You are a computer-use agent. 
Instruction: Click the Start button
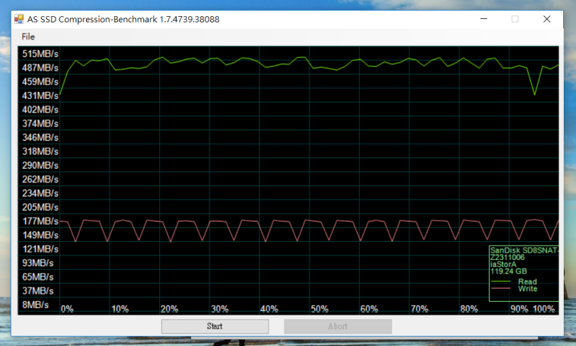point(215,326)
